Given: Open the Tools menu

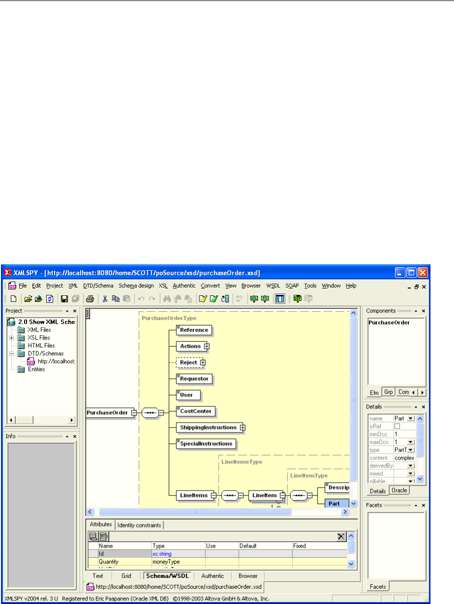Looking at the screenshot, I should (x=311, y=286).
